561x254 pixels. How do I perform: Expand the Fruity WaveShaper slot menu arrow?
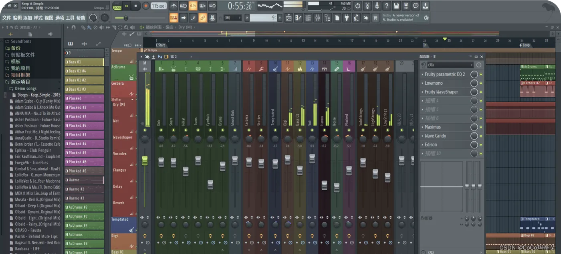pos(422,92)
